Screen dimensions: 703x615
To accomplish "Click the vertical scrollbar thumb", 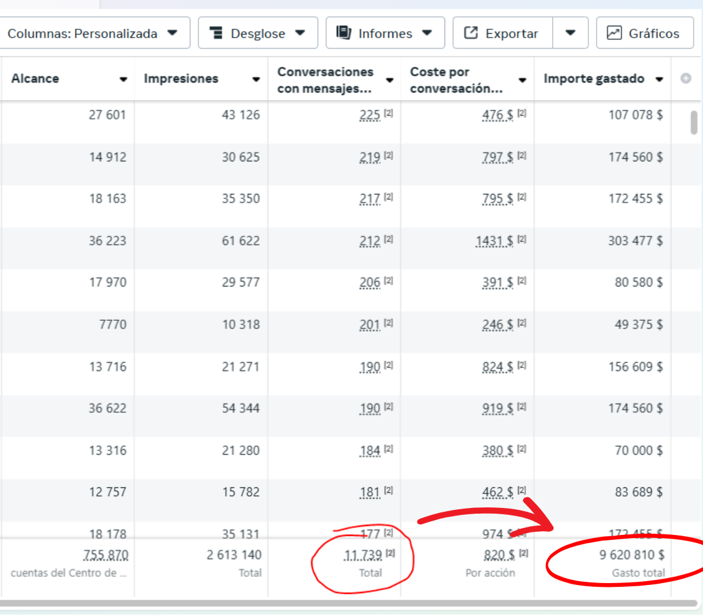I will [x=694, y=123].
